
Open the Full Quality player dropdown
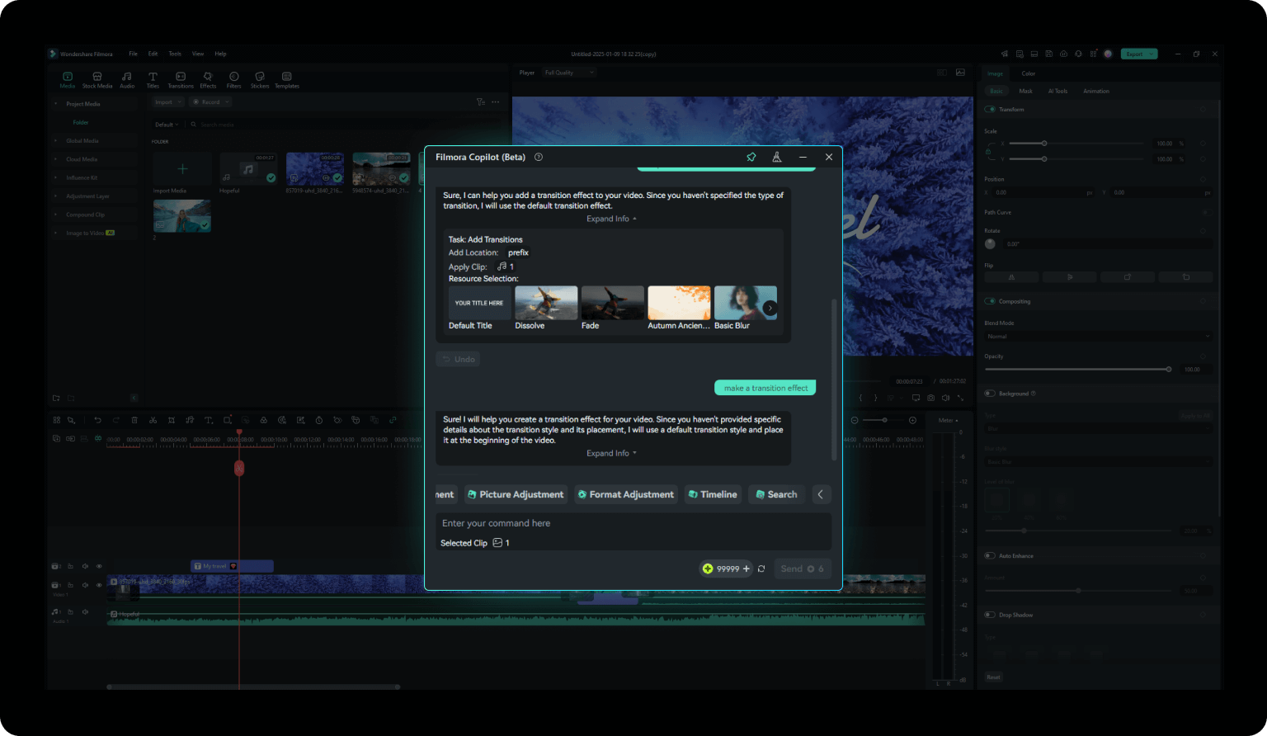coord(569,73)
